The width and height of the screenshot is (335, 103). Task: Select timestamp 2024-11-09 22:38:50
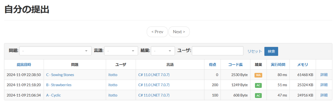click(24, 75)
